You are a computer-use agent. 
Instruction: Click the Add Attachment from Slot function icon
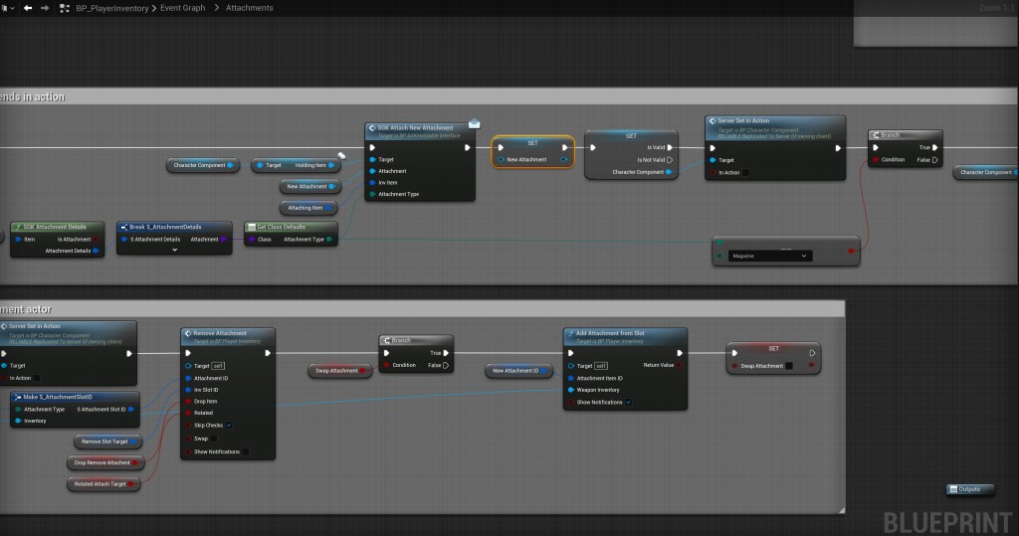pyautogui.click(x=570, y=333)
